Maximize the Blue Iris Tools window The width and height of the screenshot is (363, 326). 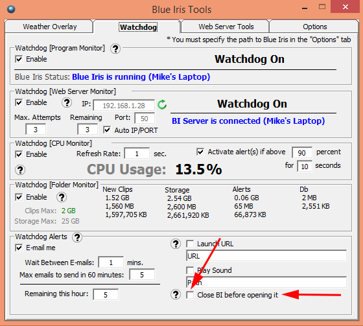tap(322, 7)
